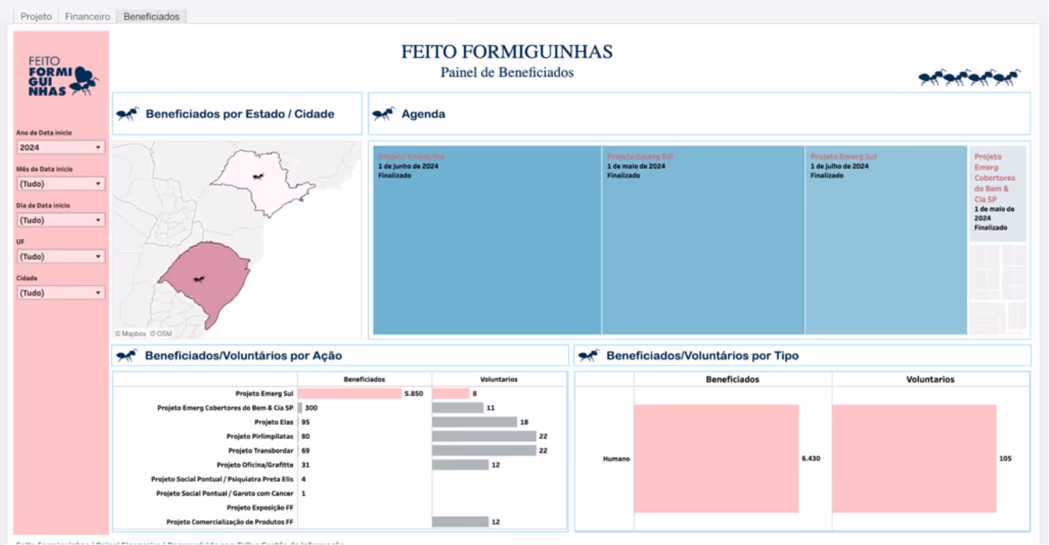This screenshot has height=545, width=1049.
Task: Click the Projeto Transbordar voluntarios bar
Action: [484, 451]
